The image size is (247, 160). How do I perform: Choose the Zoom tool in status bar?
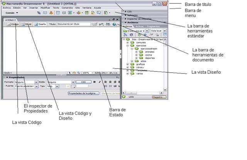pos(78,73)
